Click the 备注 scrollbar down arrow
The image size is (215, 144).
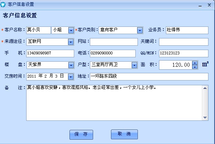pyautogui.click(x=205, y=118)
